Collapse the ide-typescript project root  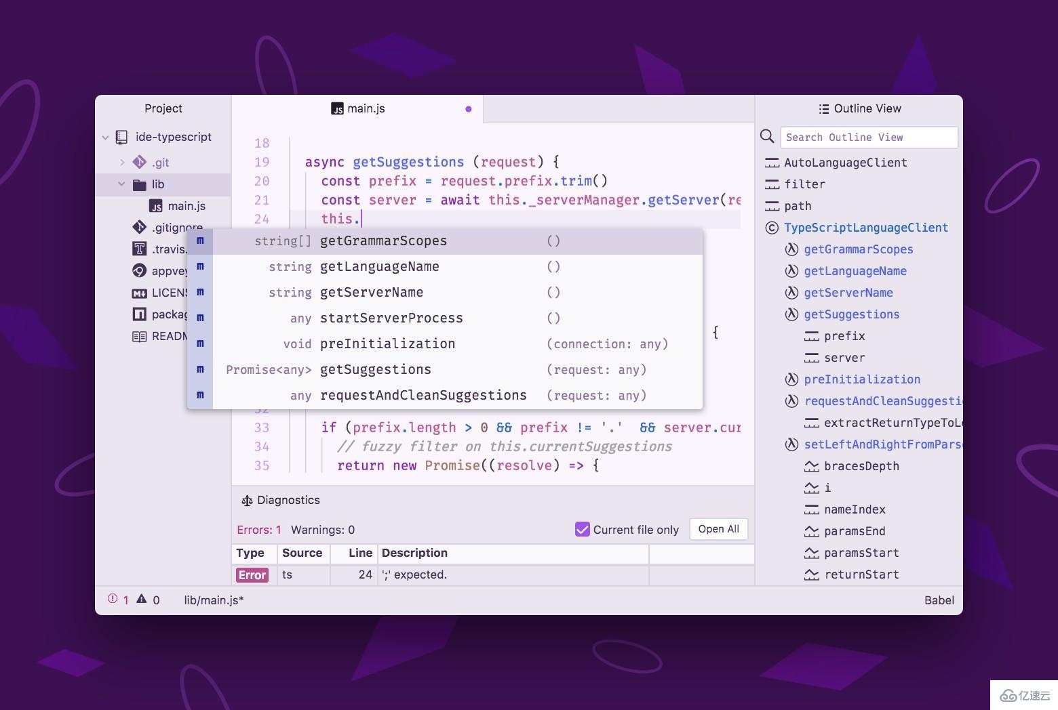[105, 137]
